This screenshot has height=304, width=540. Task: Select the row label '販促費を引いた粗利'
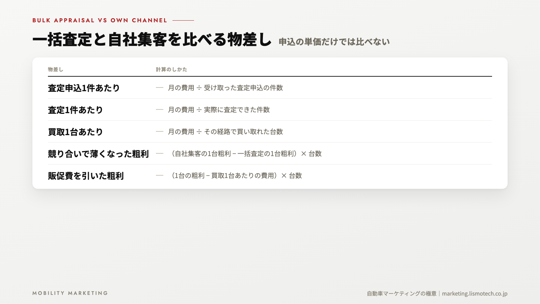pyautogui.click(x=86, y=176)
